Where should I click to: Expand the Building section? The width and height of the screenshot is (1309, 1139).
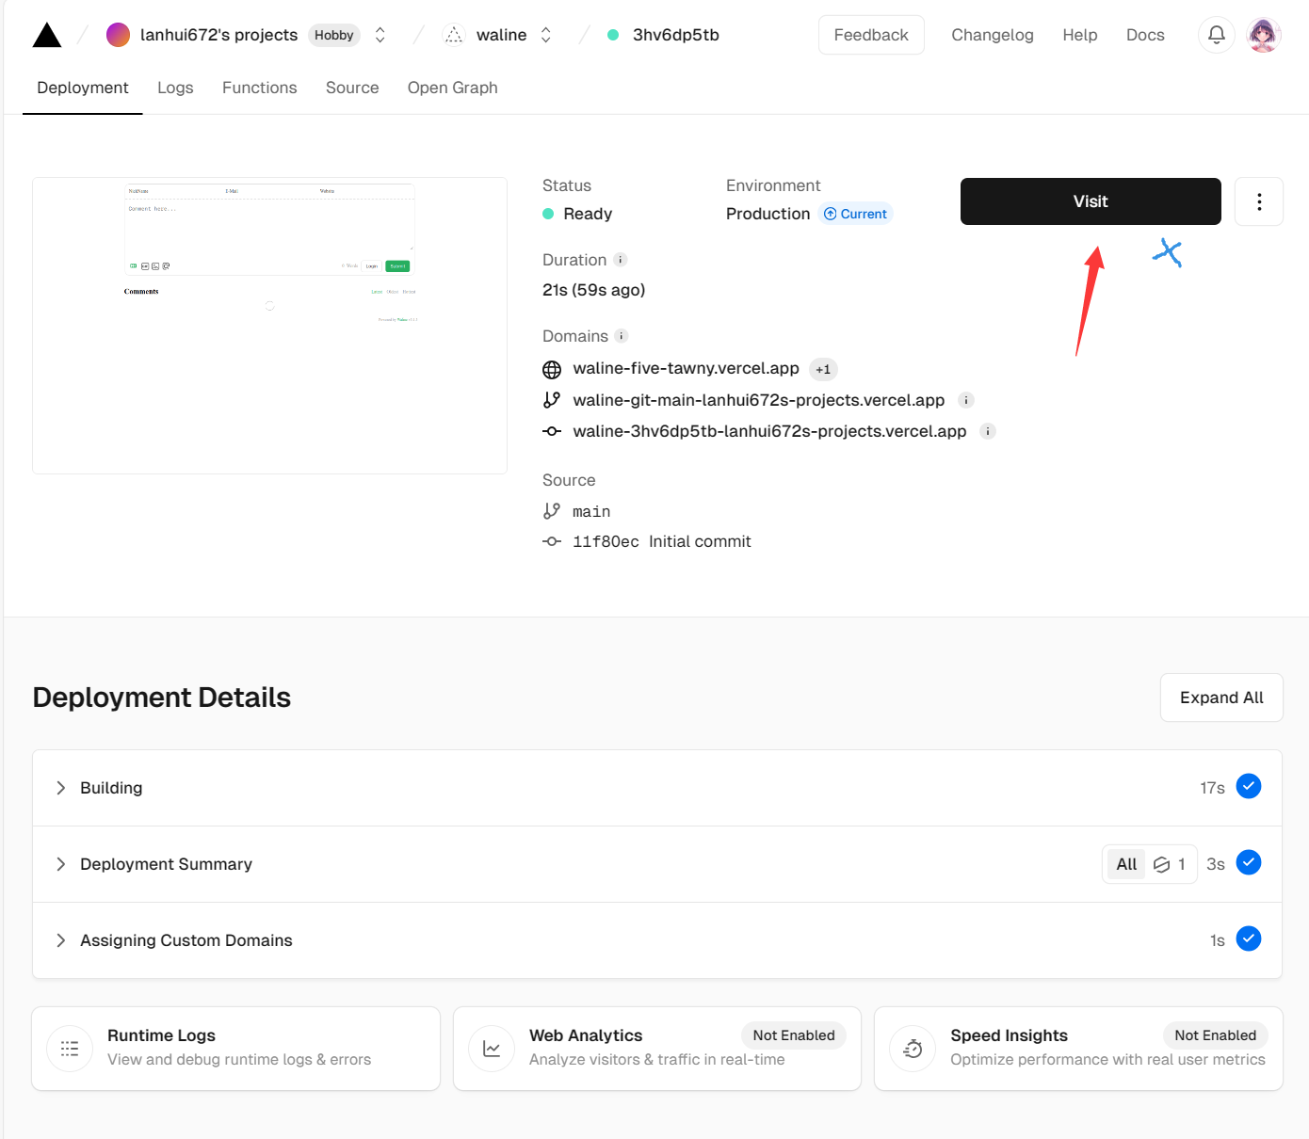61,788
